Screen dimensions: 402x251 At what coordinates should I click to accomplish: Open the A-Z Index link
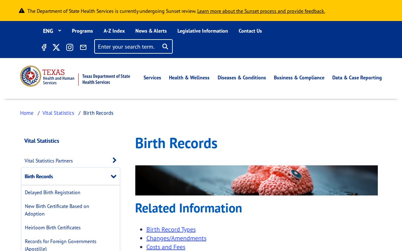[x=114, y=31]
